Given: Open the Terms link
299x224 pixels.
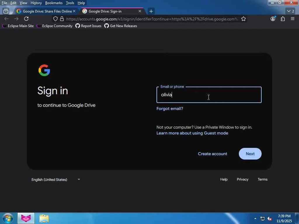Looking at the screenshot, I should [x=263, y=179].
